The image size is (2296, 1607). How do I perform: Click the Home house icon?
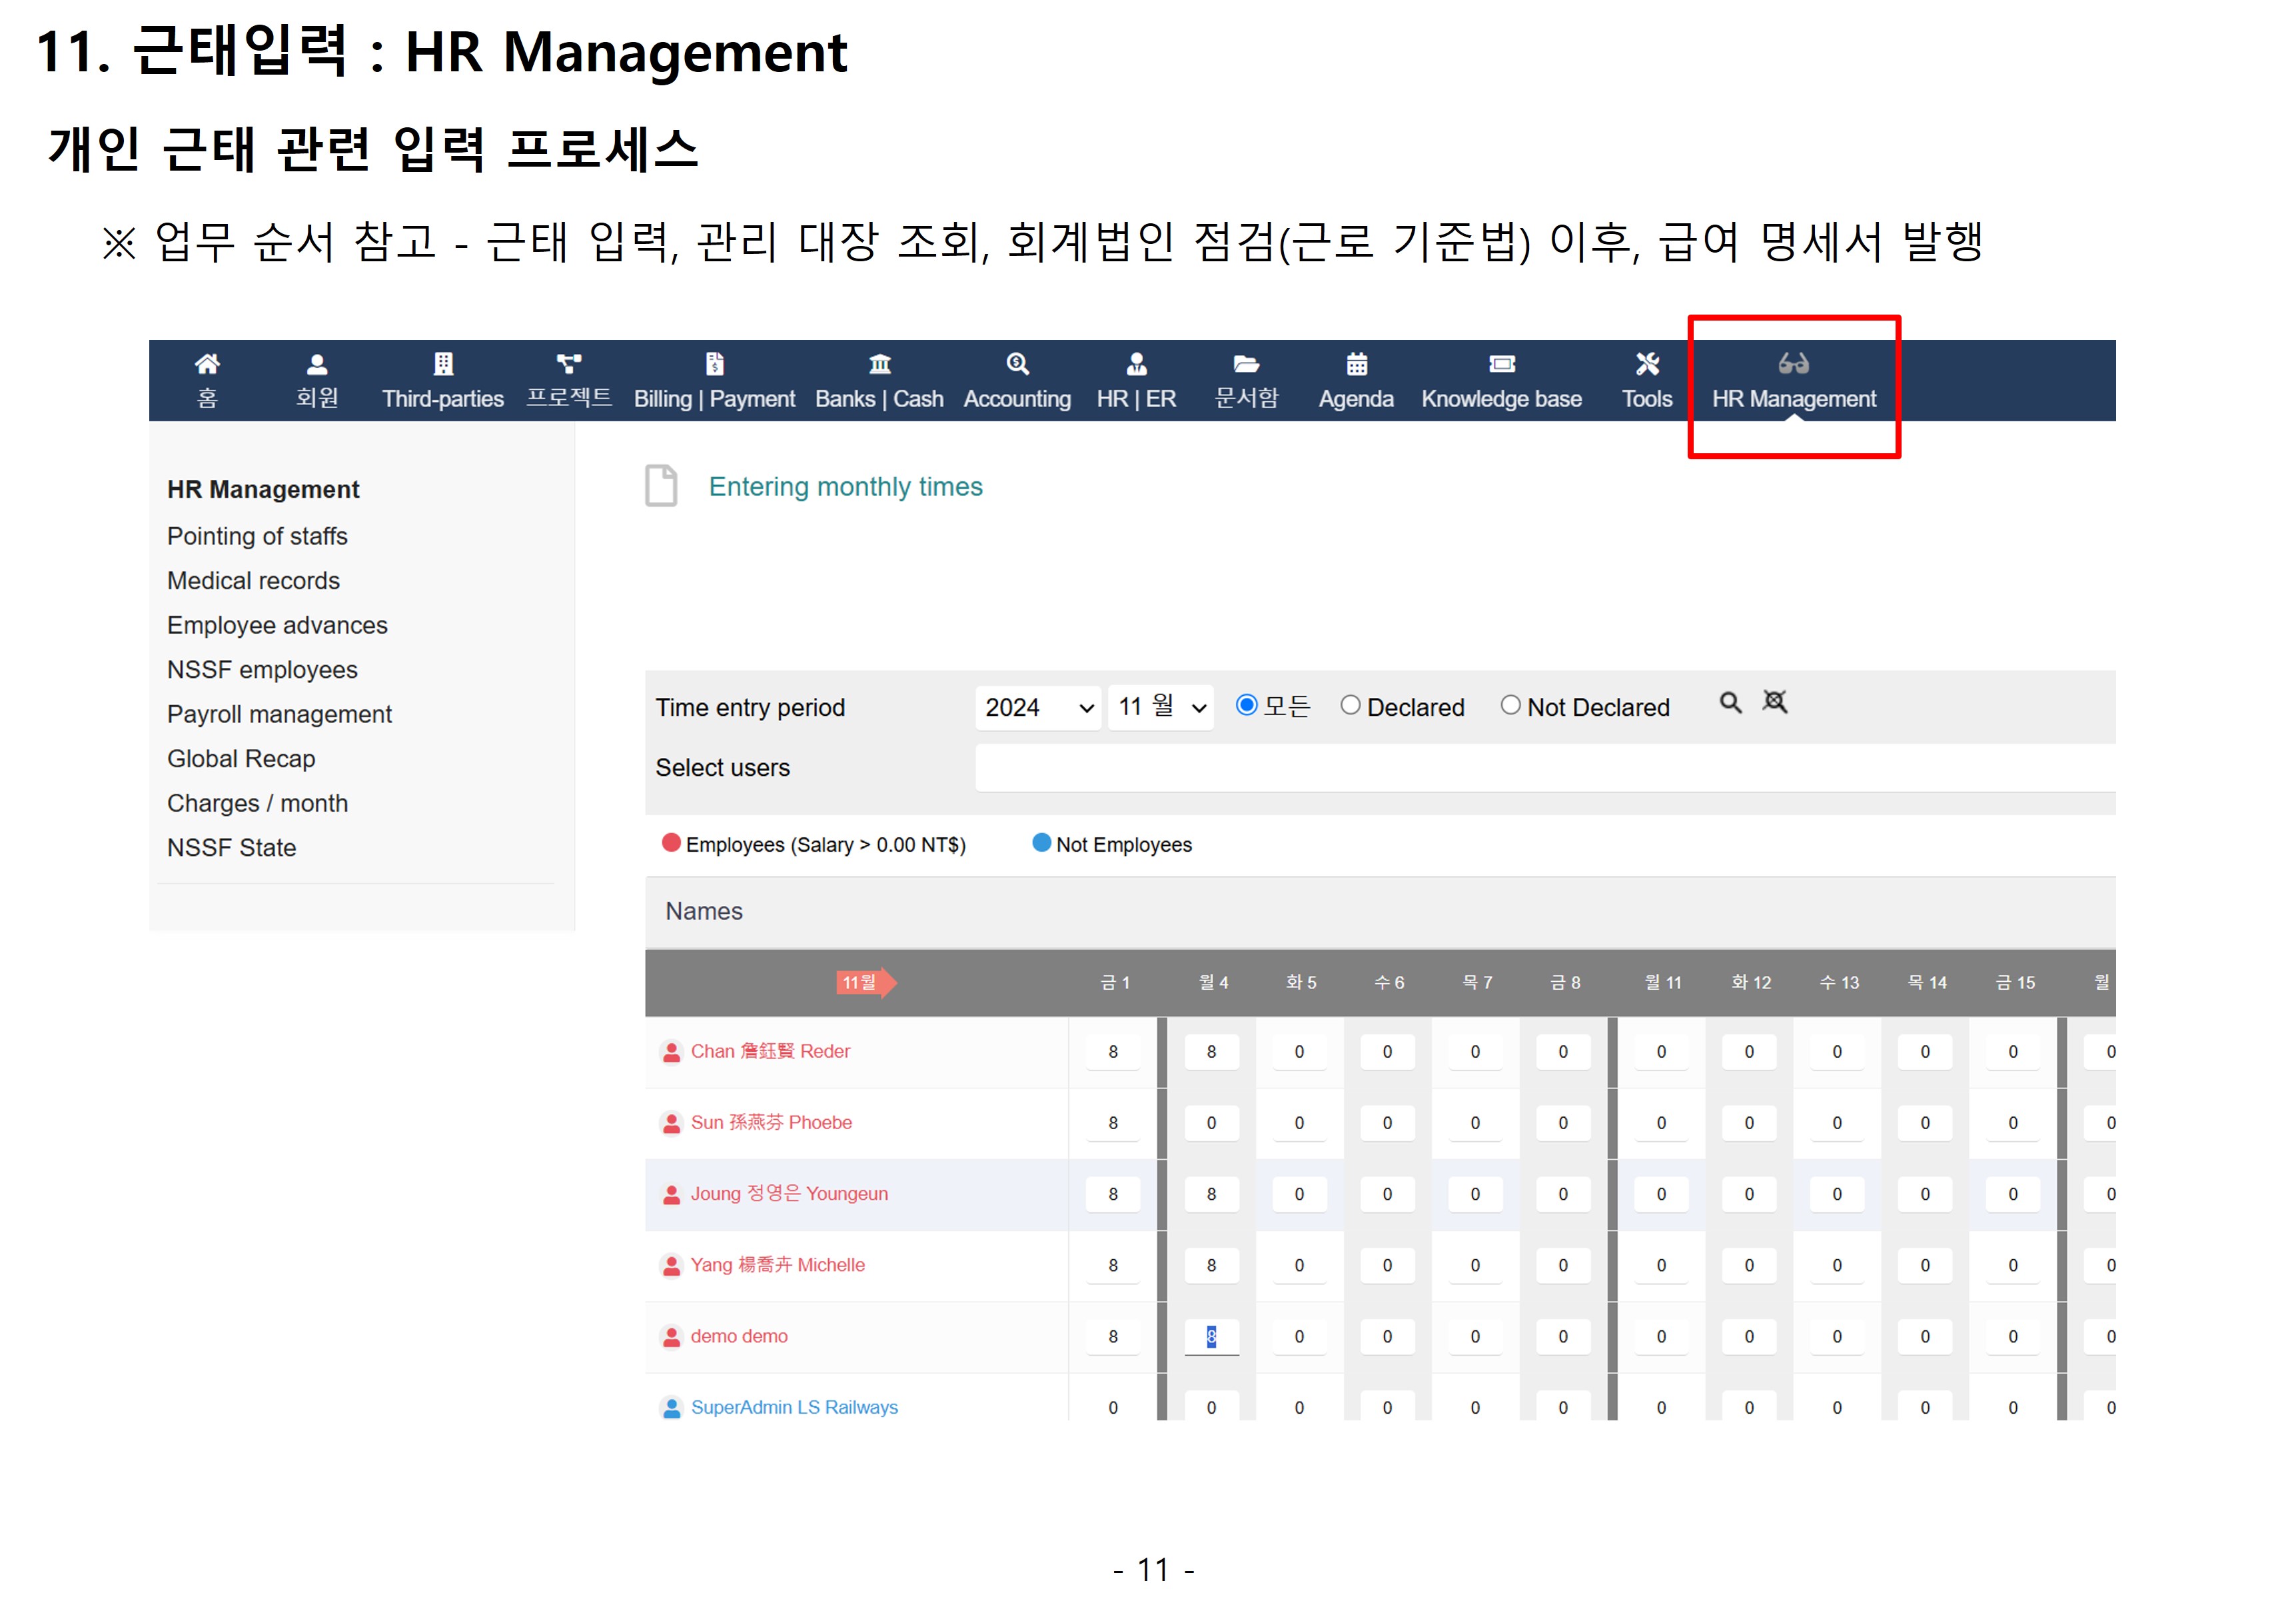click(x=207, y=363)
